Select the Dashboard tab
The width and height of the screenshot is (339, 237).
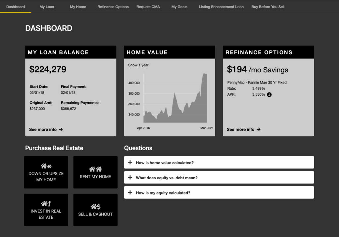[x=16, y=7]
